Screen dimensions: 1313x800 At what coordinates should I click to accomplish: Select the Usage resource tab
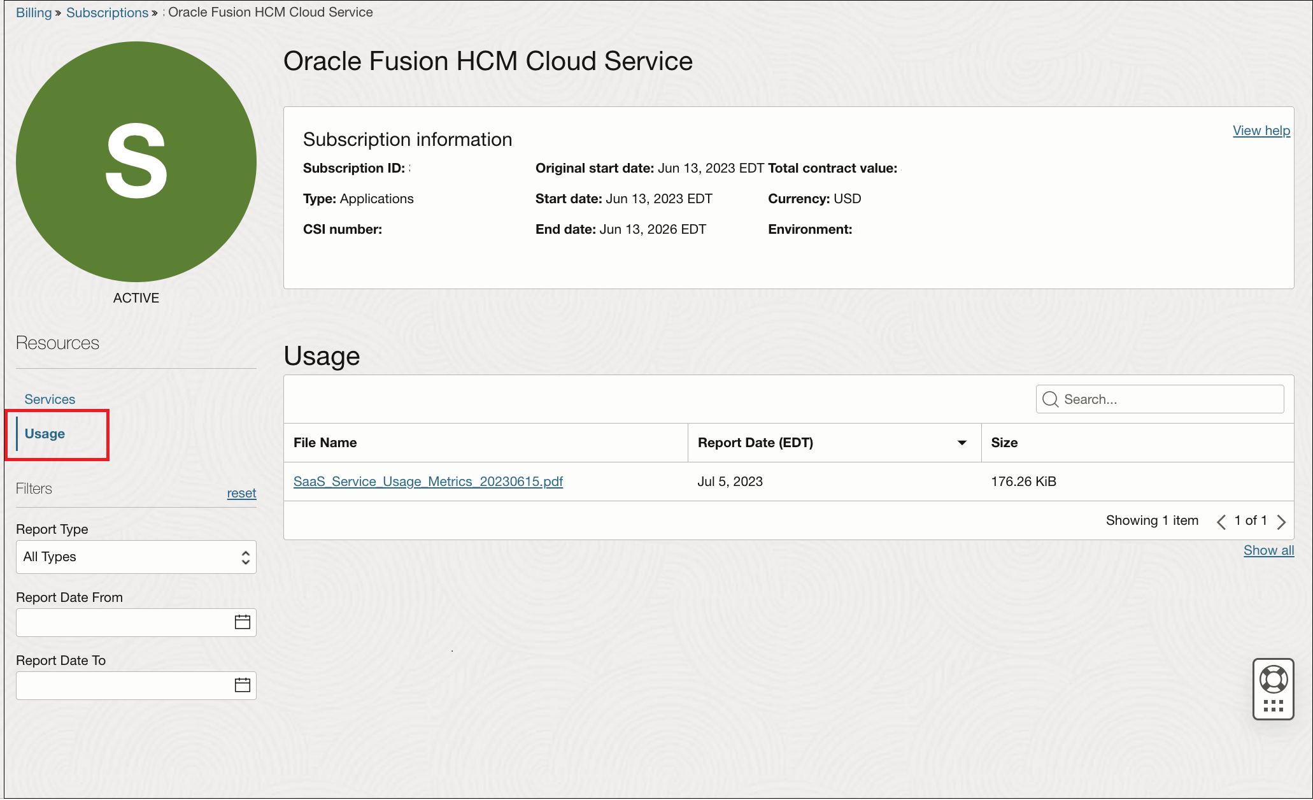[x=45, y=434]
